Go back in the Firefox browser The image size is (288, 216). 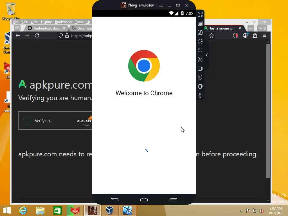pos(18,35)
